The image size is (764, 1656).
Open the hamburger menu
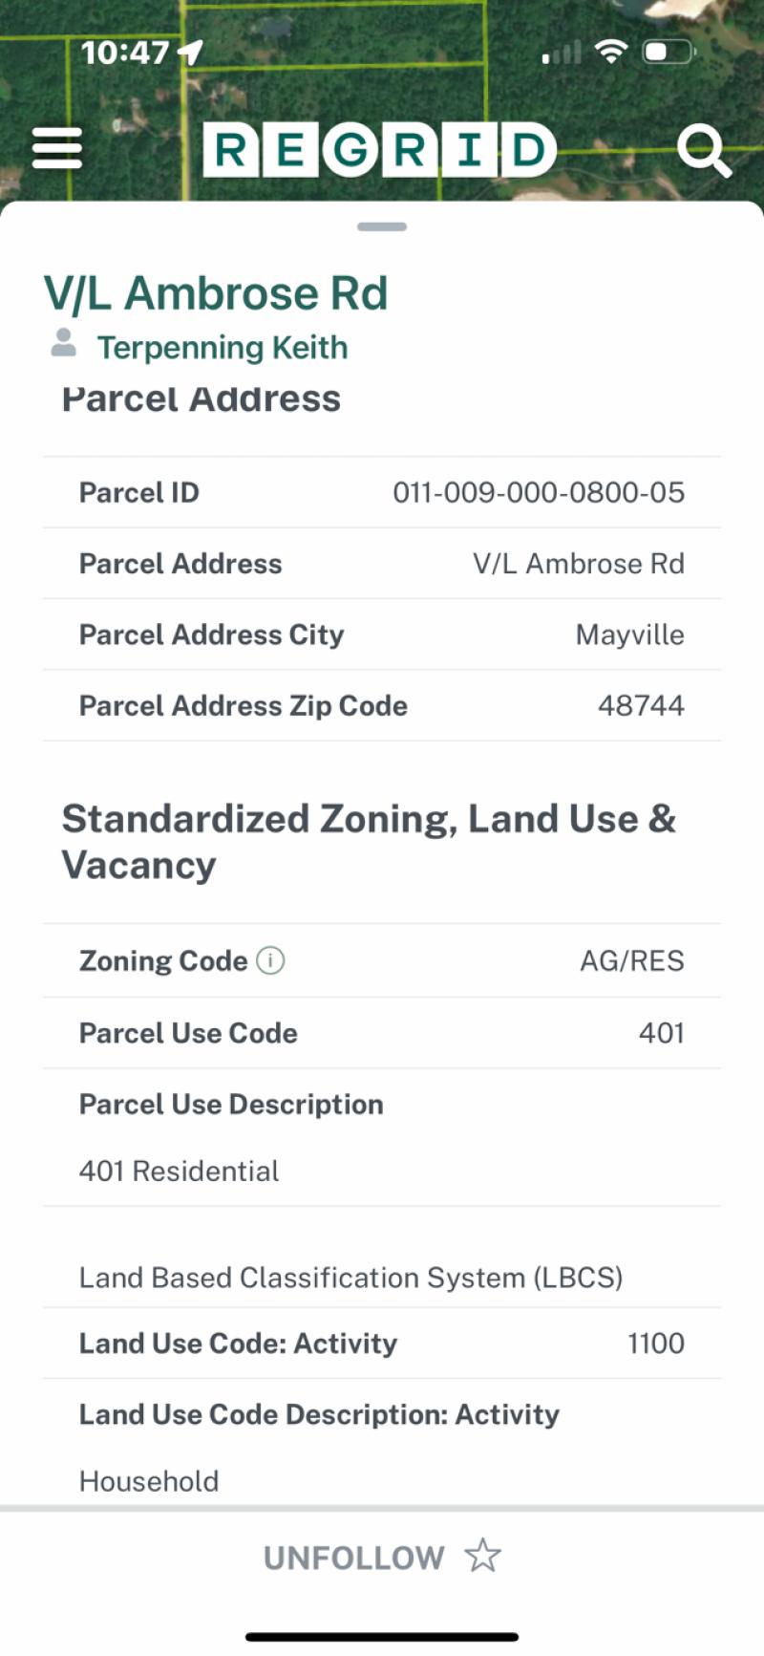(57, 149)
